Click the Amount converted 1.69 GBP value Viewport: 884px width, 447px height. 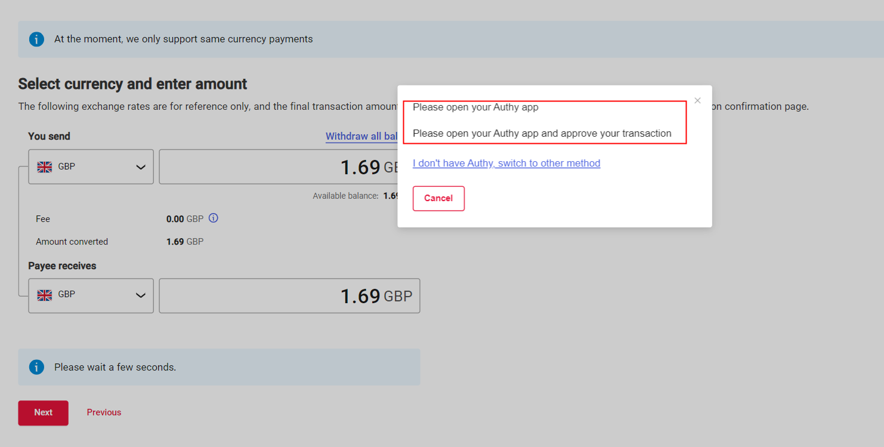tap(185, 242)
